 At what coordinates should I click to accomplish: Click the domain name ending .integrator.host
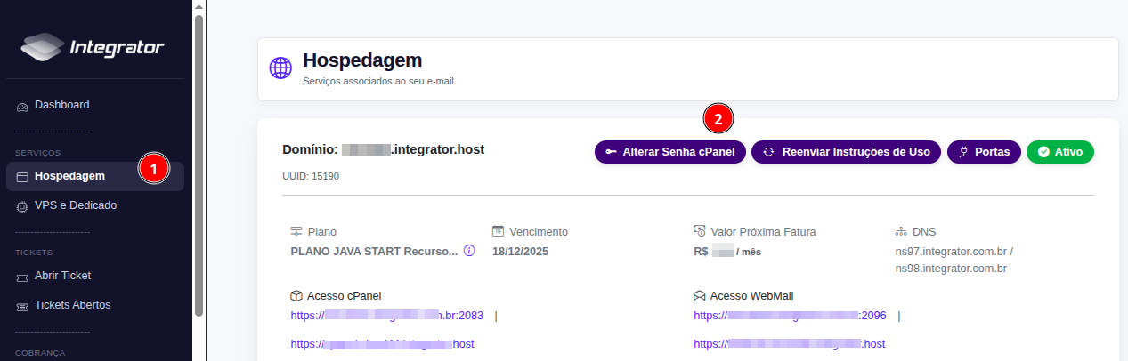(413, 149)
